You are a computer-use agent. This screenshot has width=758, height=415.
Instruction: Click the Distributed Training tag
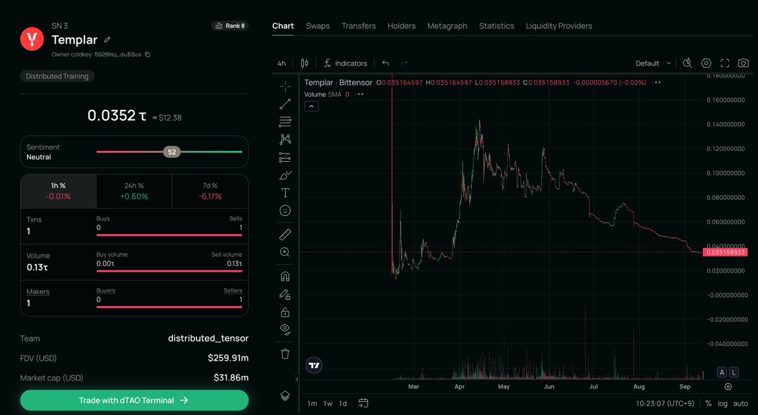(57, 76)
